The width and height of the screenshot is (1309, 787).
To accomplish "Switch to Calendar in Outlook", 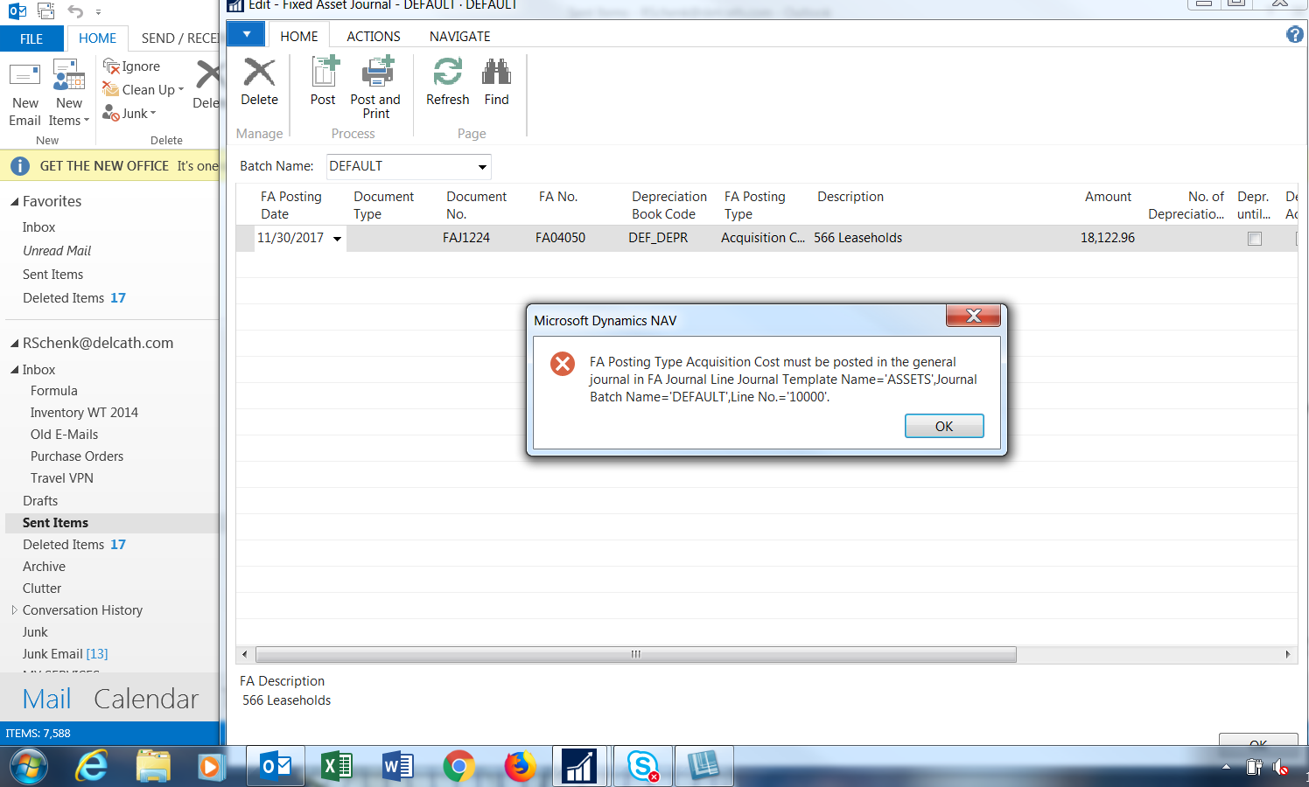I will [146, 699].
